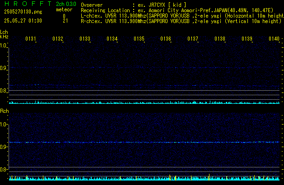This screenshot has width=284, height=185.
Task: Select time marker 0140
Action: (x=274, y=39)
